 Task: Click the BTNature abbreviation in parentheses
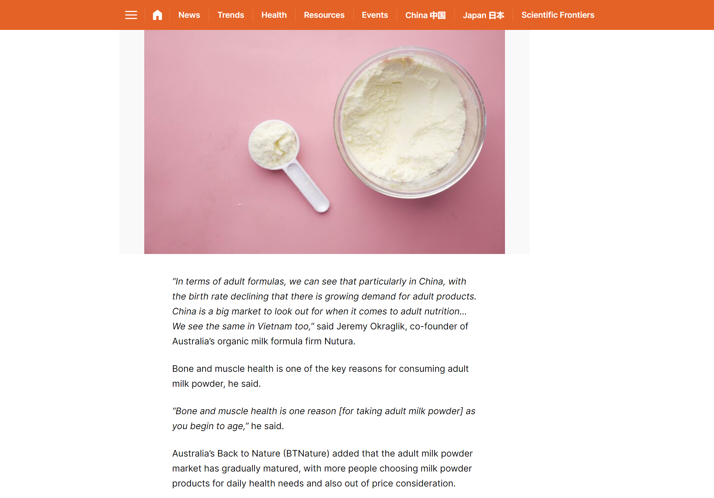(x=306, y=453)
